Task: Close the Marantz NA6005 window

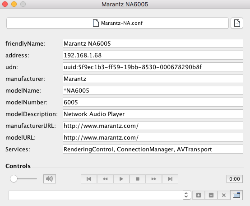Action: pyautogui.click(x=5, y=4)
